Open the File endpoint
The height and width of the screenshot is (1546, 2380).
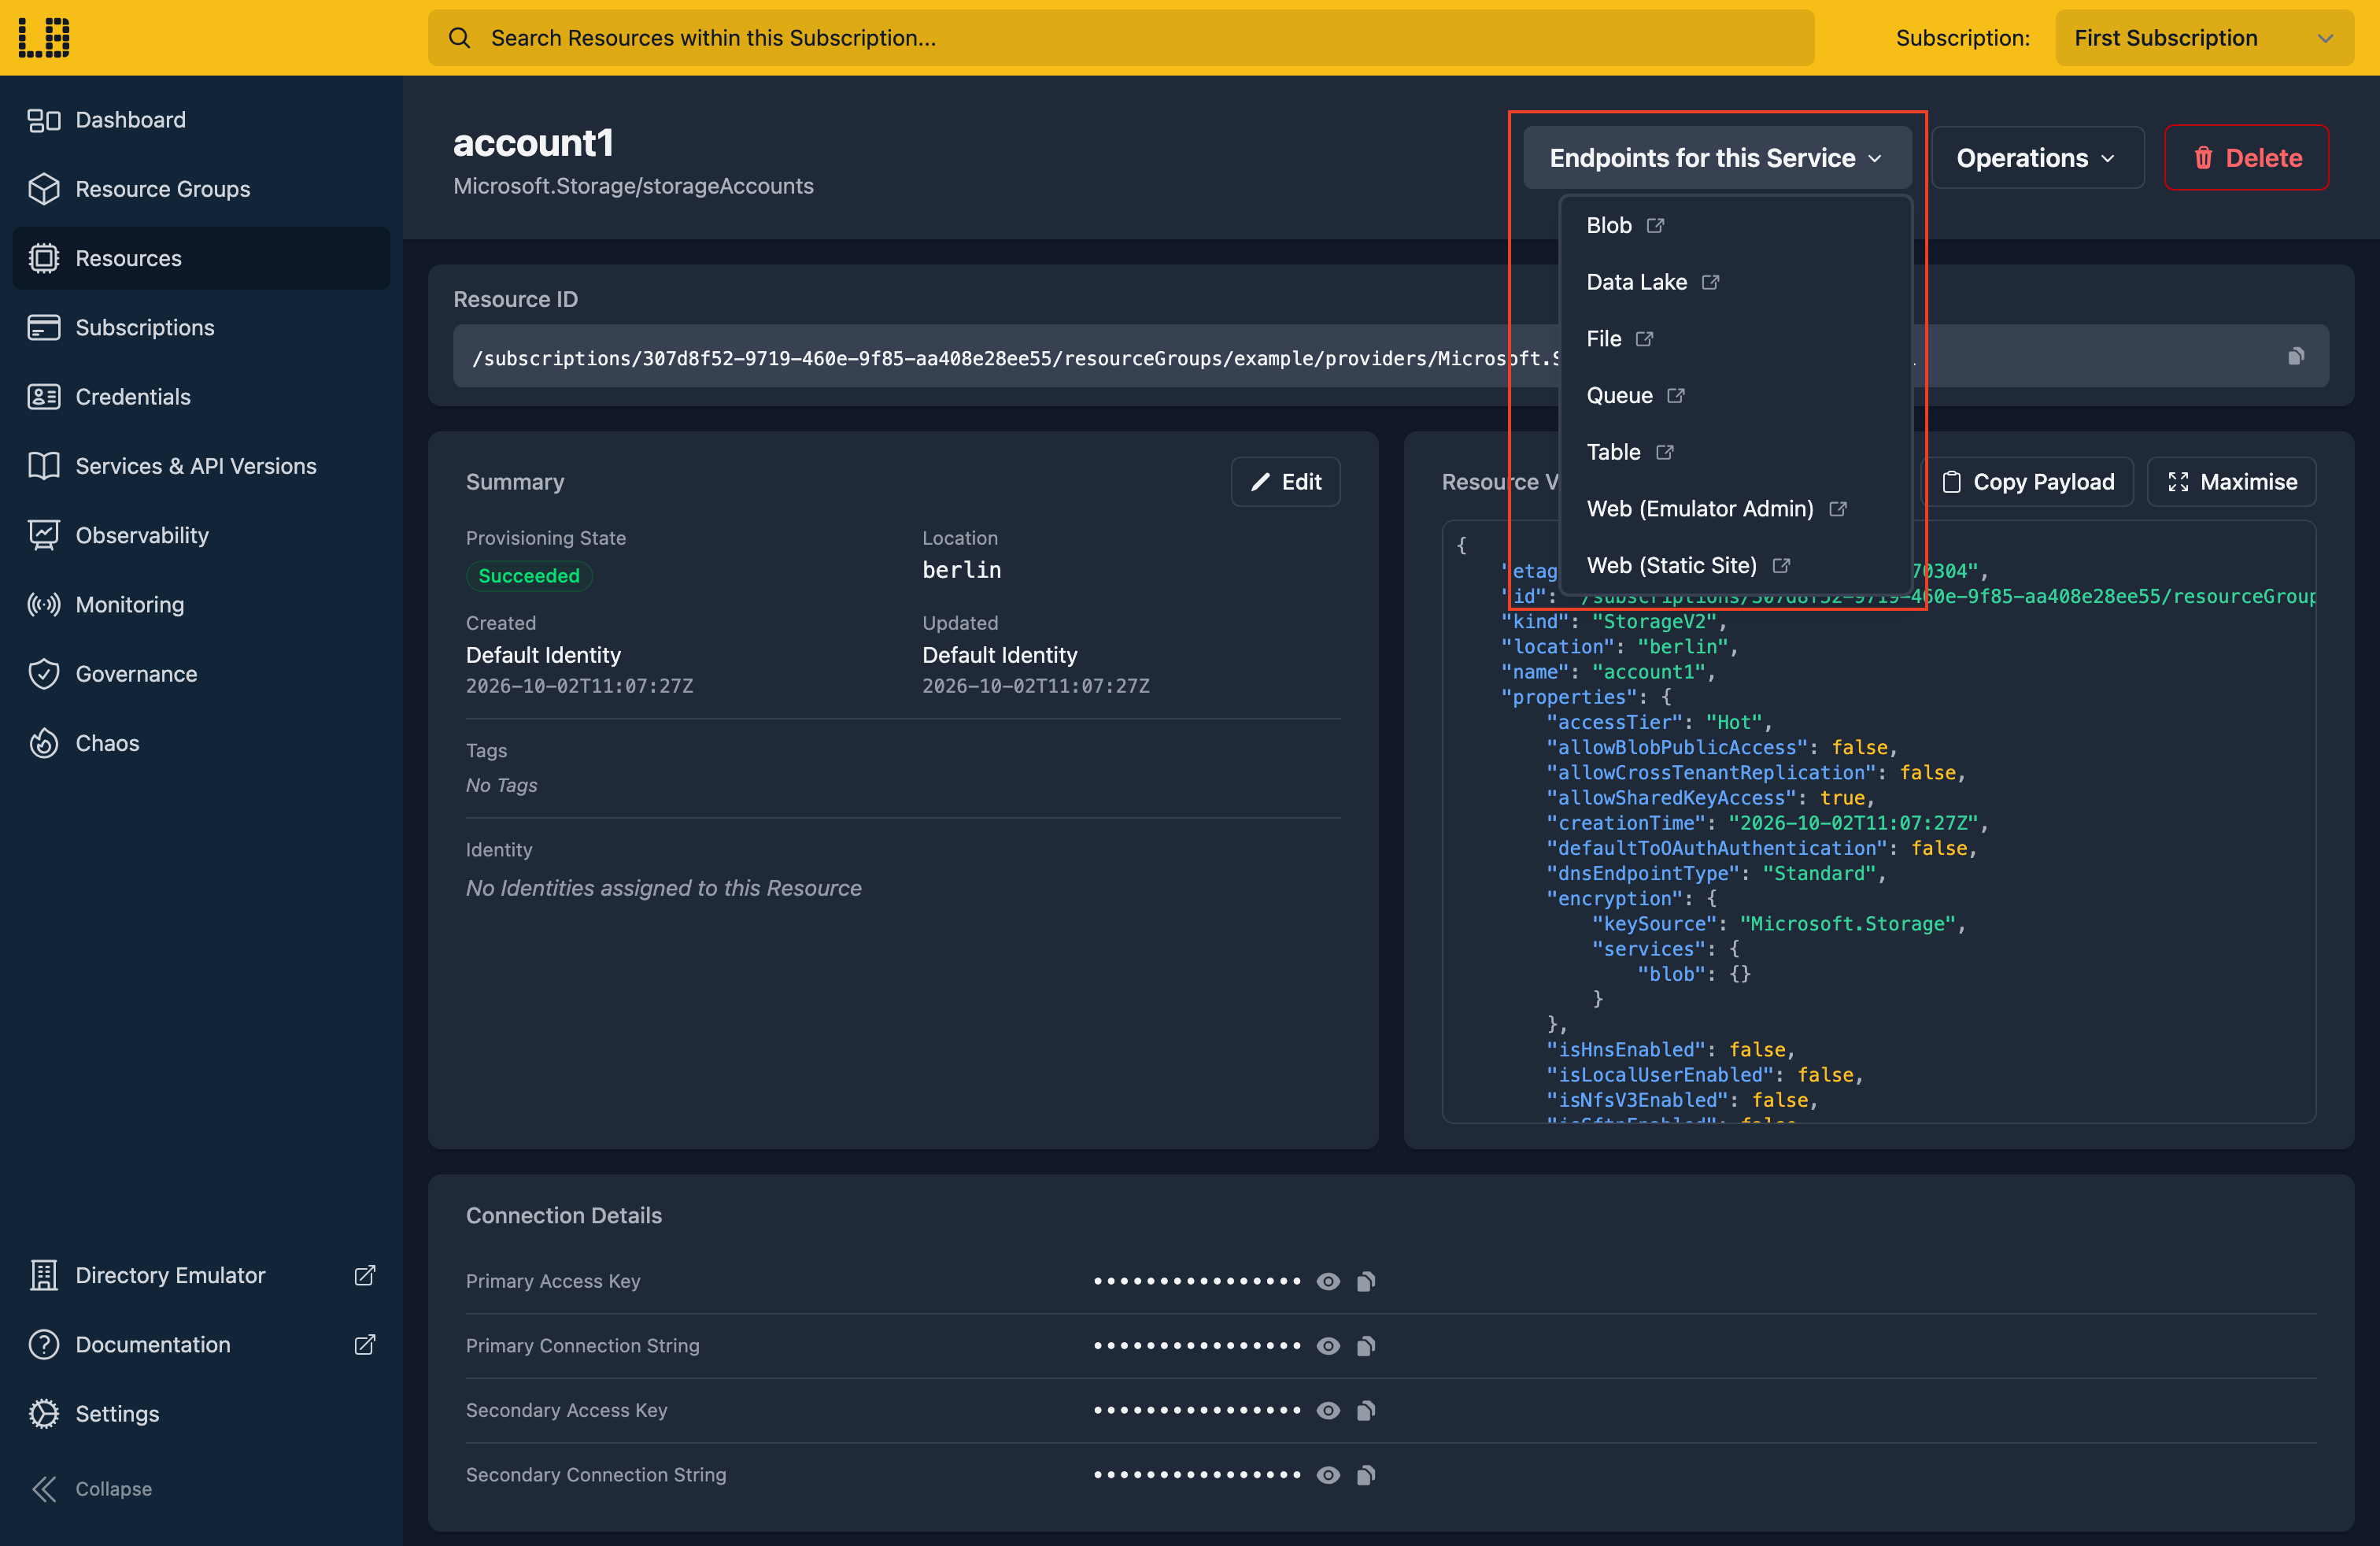1735,339
